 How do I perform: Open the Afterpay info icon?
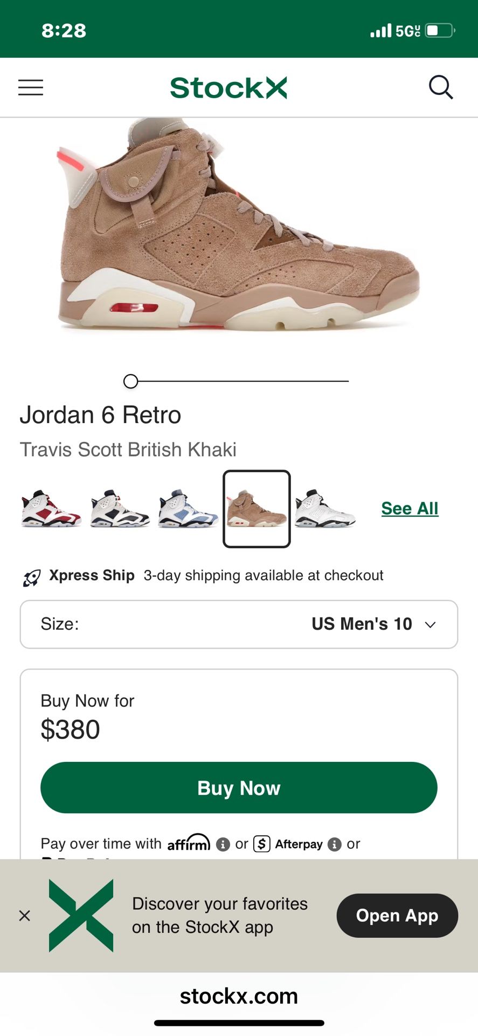click(335, 844)
